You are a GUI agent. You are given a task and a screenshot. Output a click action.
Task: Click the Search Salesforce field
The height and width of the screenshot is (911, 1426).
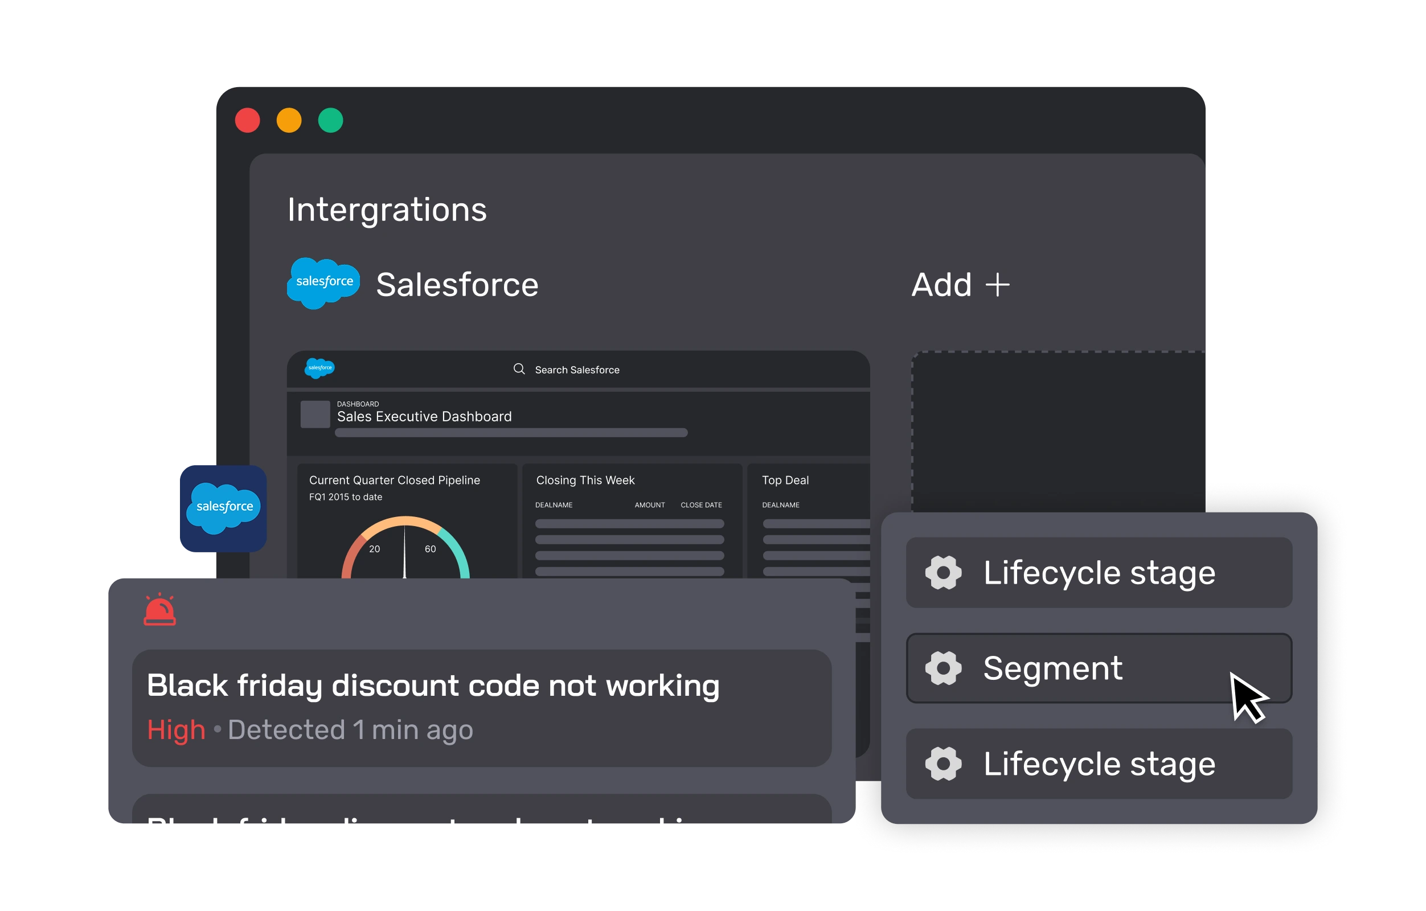point(577,370)
